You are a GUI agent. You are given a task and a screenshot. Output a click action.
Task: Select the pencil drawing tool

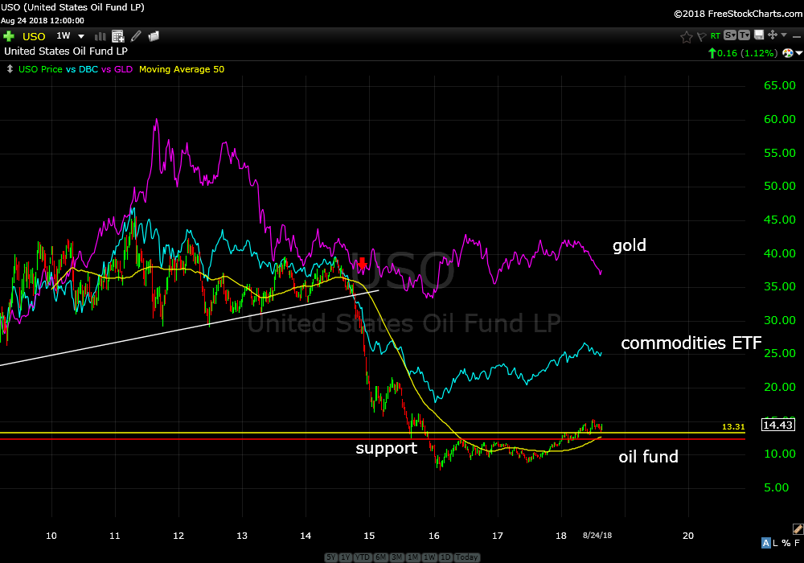tap(136, 36)
